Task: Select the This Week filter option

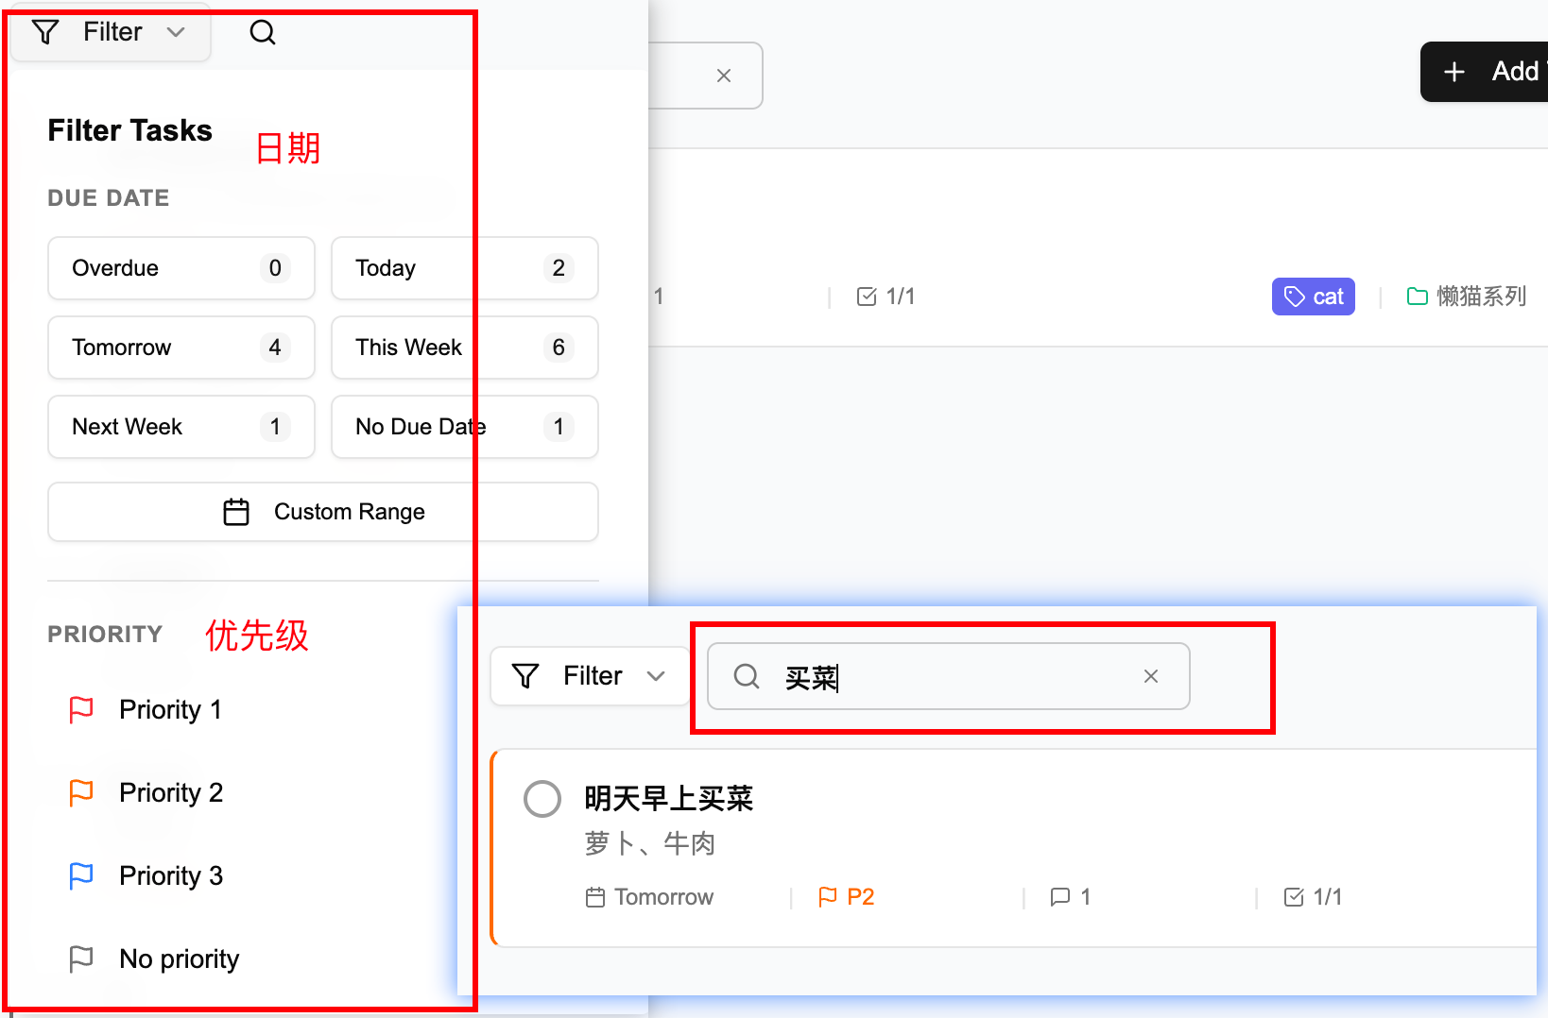Action: [x=465, y=348]
